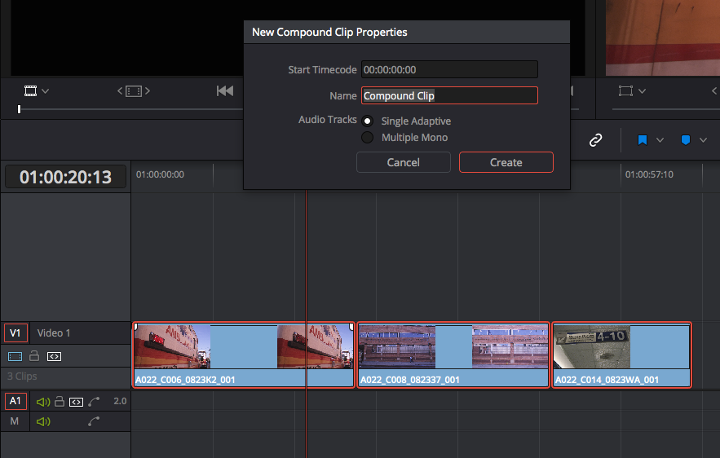Cancel the New Compound Clip dialog
The height and width of the screenshot is (458, 720).
point(403,162)
